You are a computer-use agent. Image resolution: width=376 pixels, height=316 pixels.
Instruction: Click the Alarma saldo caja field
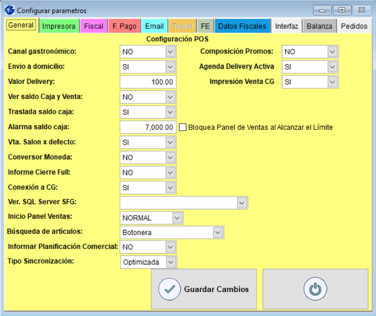click(x=148, y=127)
